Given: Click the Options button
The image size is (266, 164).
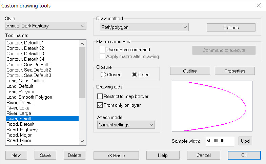Looking at the screenshot, I should pyautogui.click(x=231, y=27).
